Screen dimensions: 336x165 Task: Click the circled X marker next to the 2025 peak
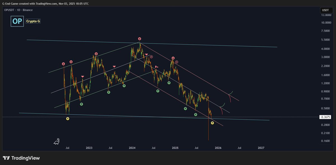(x=176, y=62)
